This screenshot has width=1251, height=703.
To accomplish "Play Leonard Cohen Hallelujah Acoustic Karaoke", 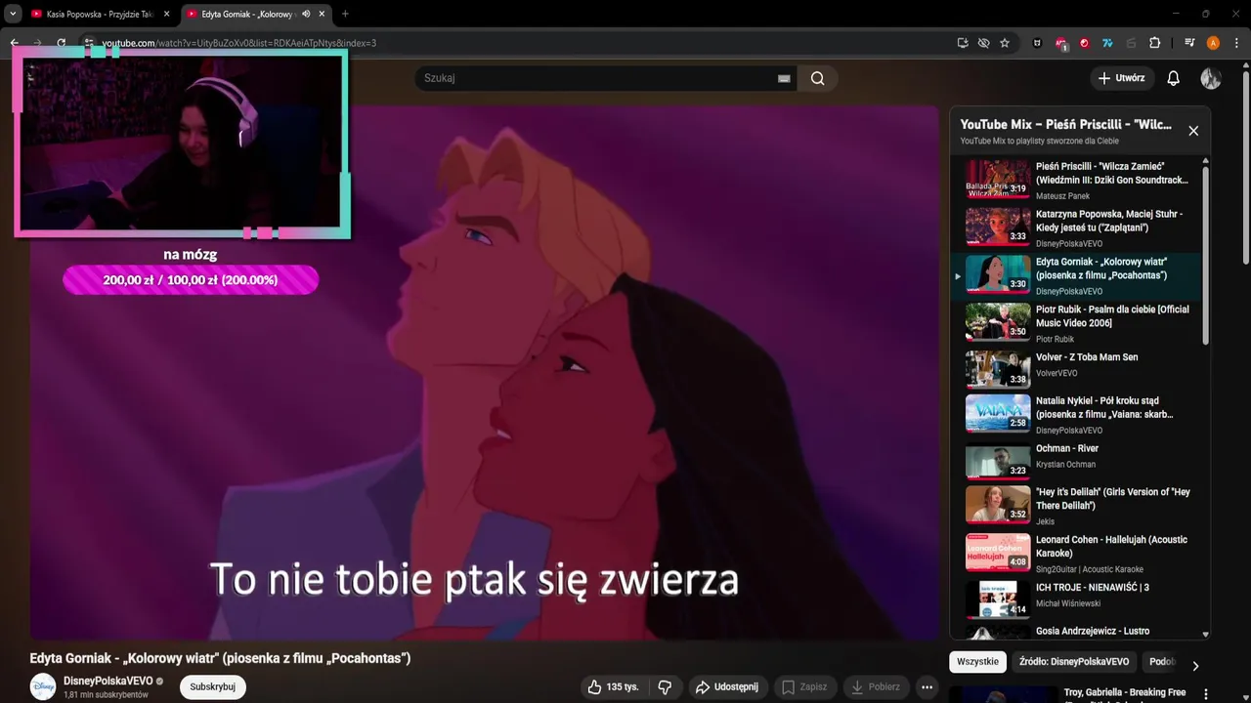I will click(1075, 553).
